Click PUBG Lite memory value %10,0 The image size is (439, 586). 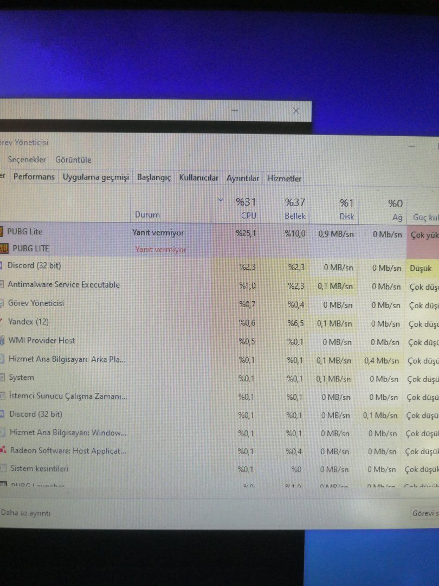click(x=295, y=233)
